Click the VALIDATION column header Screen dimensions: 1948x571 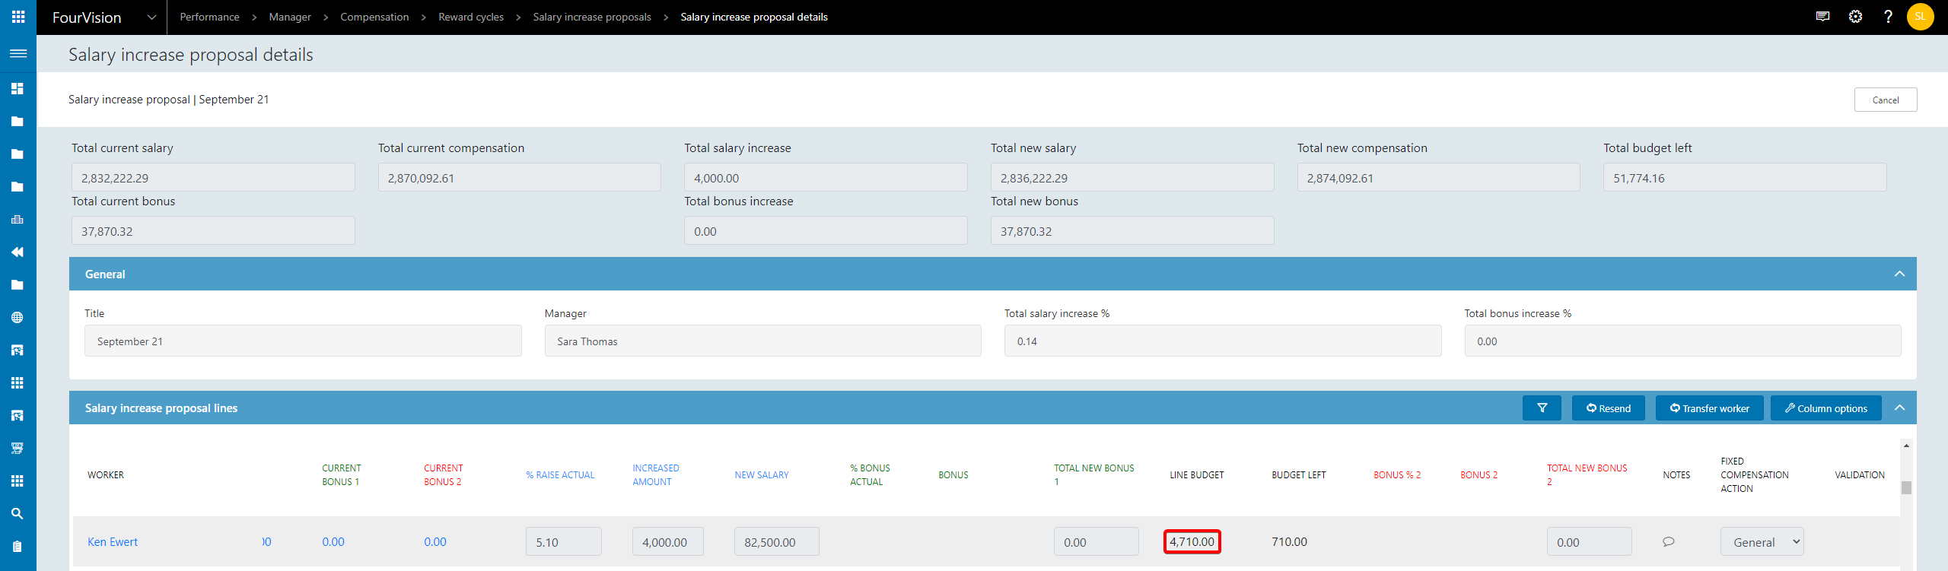point(1860,475)
